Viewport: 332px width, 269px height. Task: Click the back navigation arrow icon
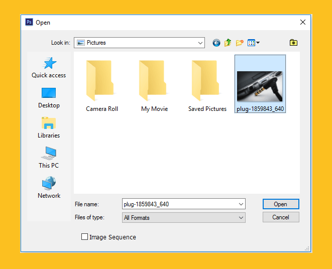click(216, 43)
